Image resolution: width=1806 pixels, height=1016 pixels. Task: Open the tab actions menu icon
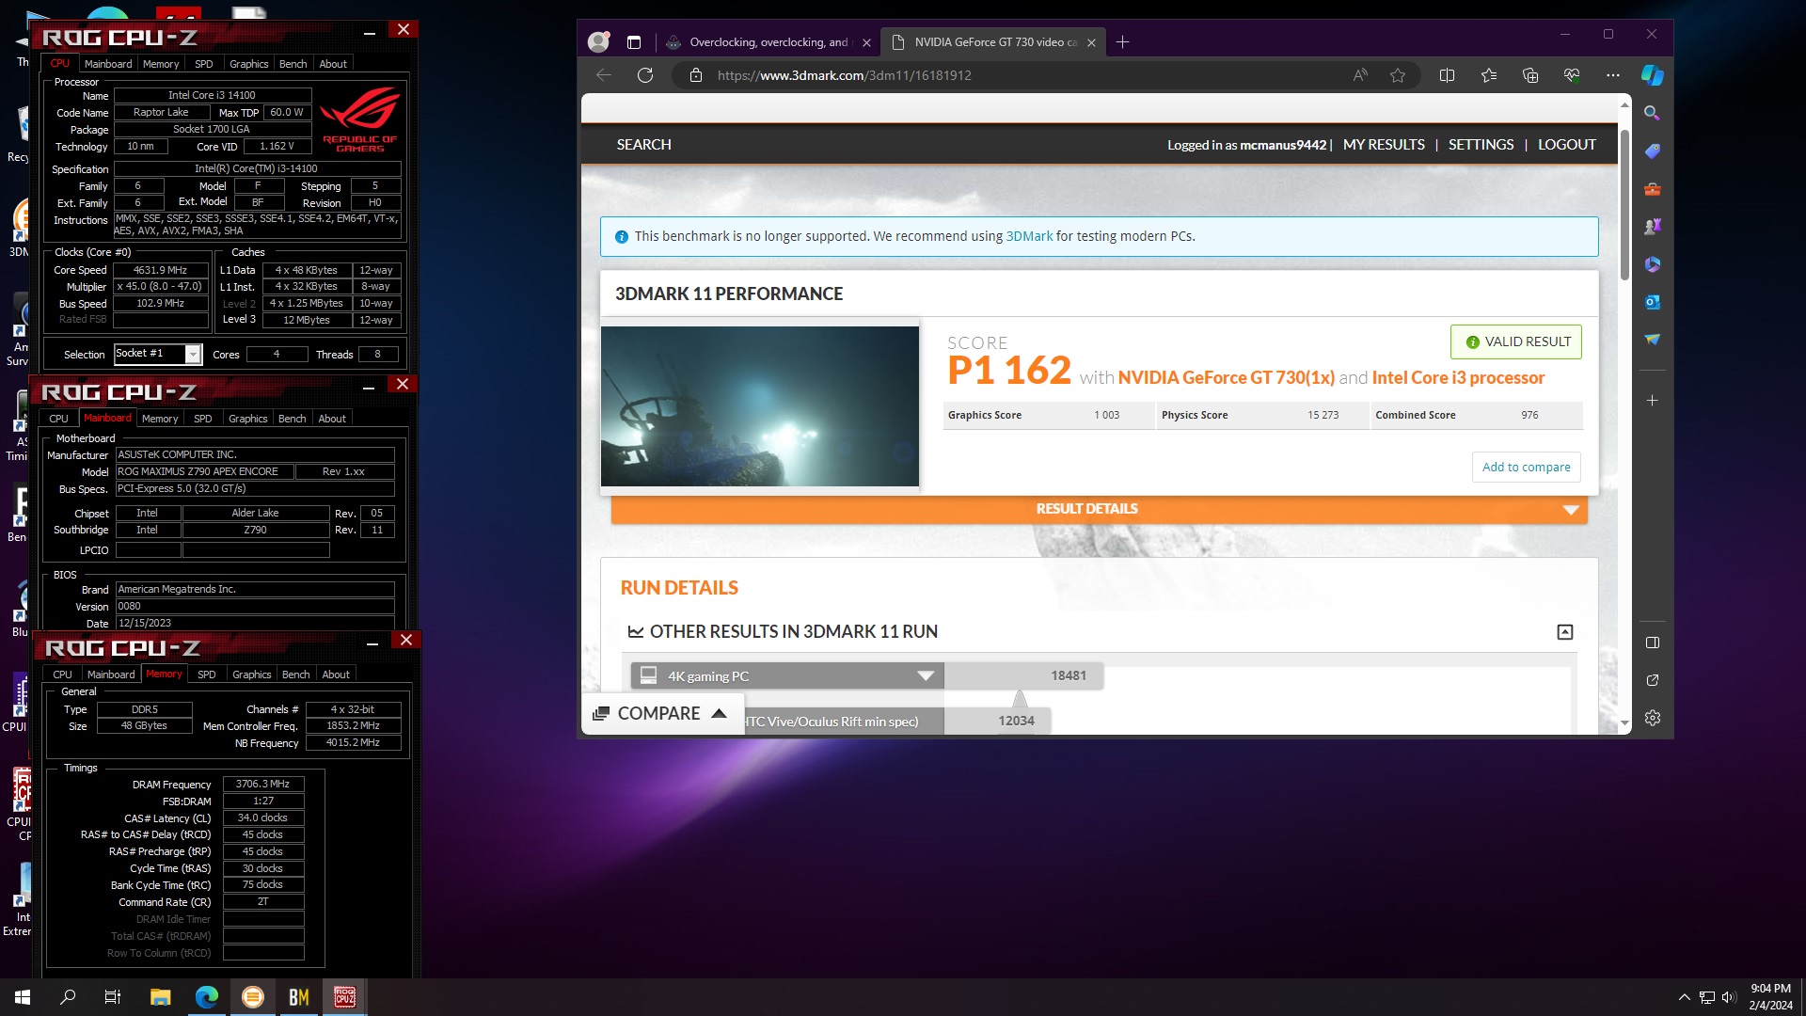coord(634,42)
